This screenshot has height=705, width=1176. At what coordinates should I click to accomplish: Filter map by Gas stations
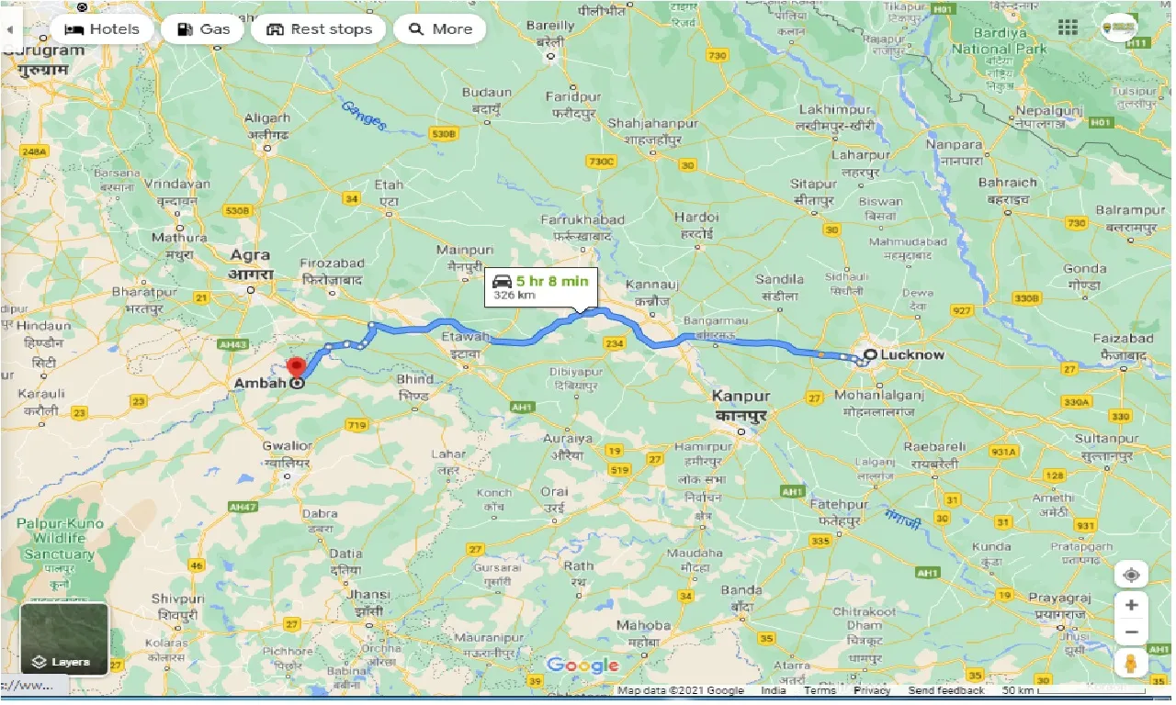click(x=202, y=29)
